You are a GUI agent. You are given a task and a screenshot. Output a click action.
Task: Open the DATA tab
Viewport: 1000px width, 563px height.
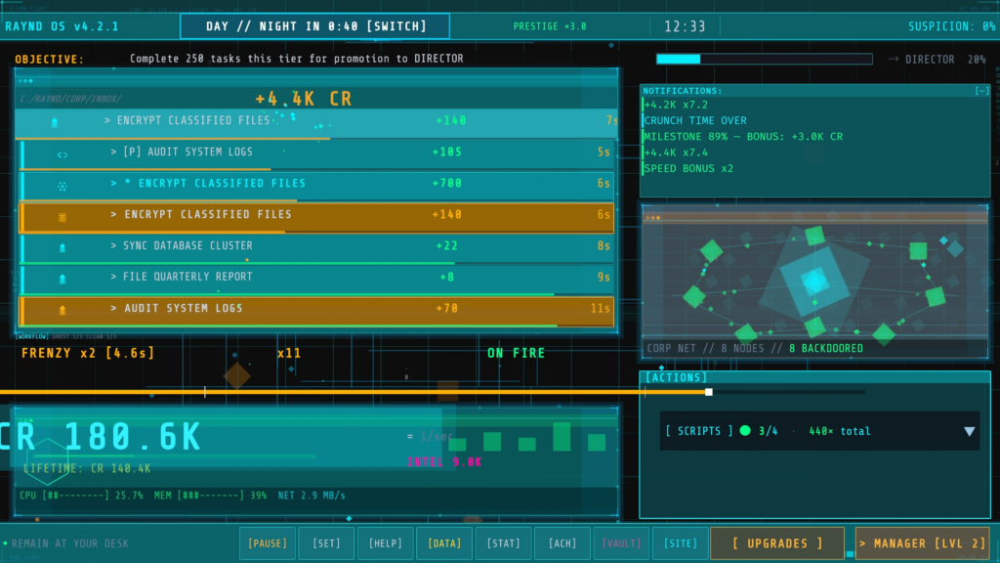444,543
